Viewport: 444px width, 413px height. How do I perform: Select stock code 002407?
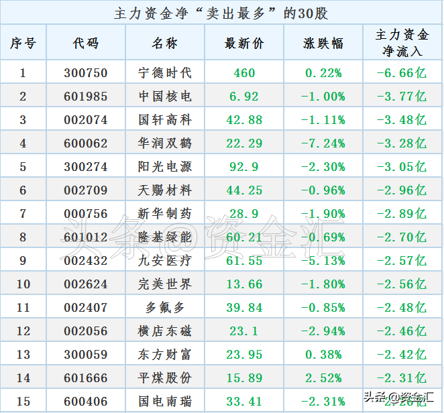click(86, 308)
